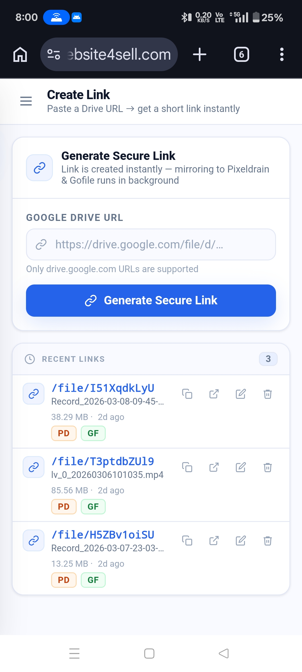
Task: Open /file/T3ptdbZUl9 in a new tab
Action: coord(214,467)
